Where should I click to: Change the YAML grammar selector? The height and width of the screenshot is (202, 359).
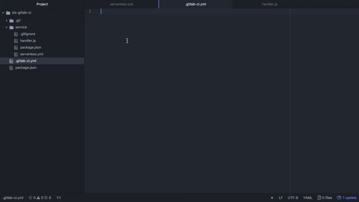coord(307,198)
